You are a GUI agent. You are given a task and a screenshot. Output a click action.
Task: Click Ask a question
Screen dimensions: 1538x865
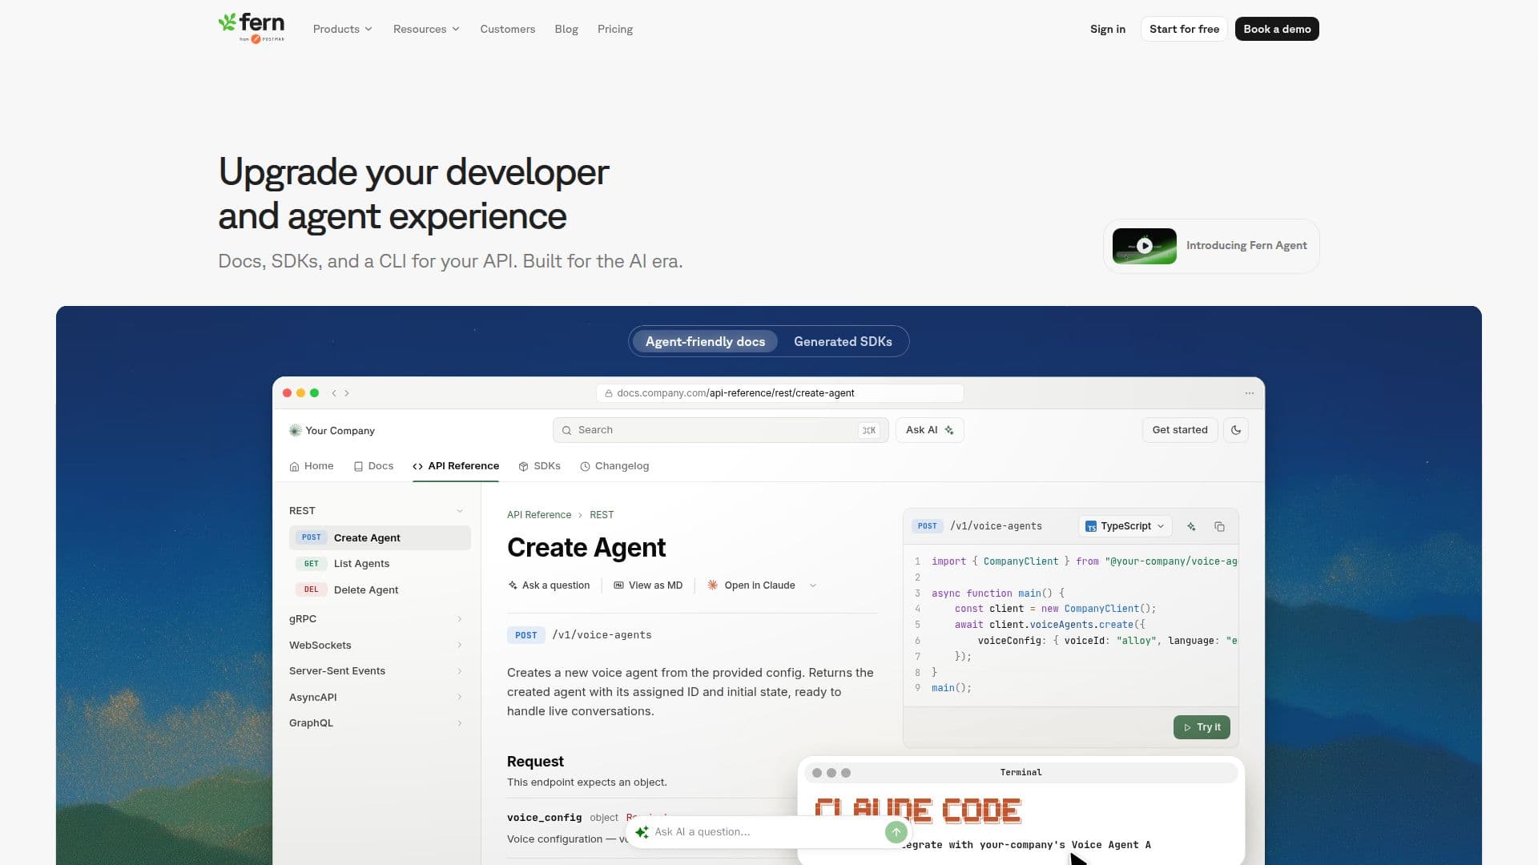coord(549,585)
